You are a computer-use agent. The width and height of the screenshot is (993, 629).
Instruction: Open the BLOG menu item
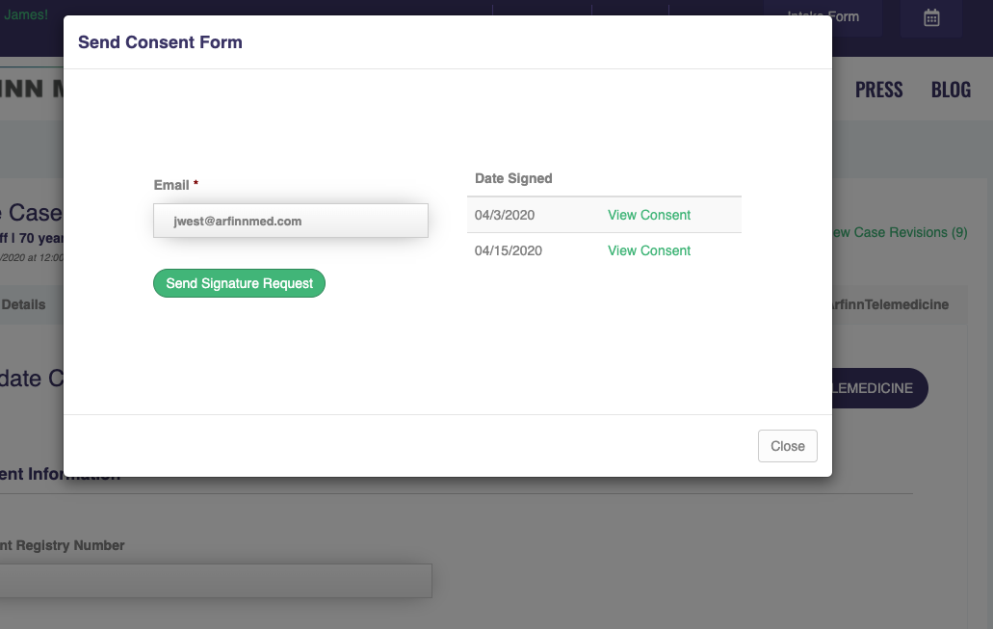950,90
